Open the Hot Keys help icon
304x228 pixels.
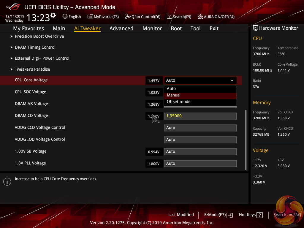[x=259, y=215]
